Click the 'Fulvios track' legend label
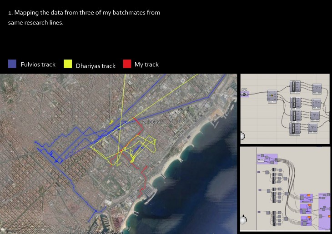This screenshot has height=234, width=332. [x=38, y=65]
